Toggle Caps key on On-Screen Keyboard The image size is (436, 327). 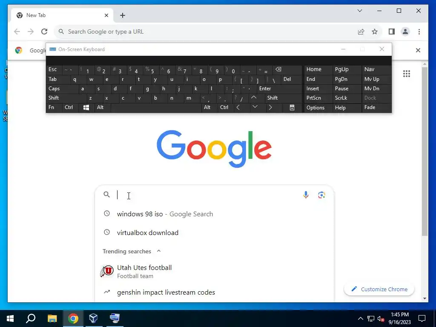62,89
